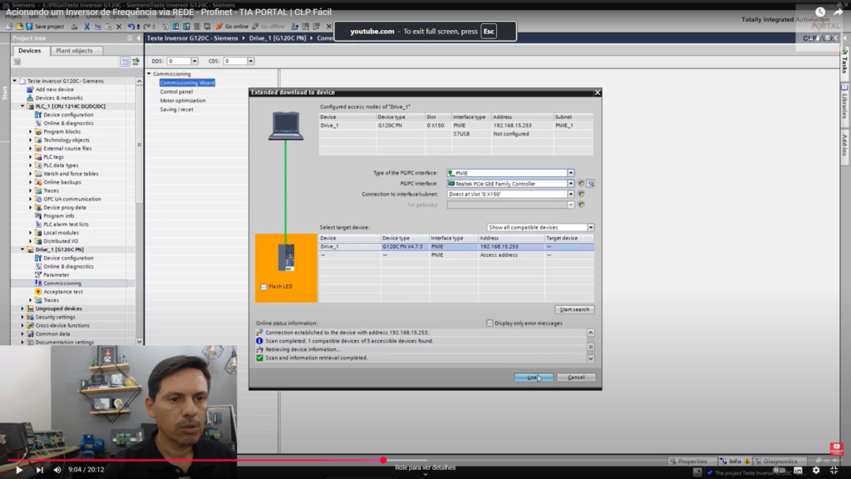Expand the Program blocks tree node
851x479 pixels.
tap(31, 131)
